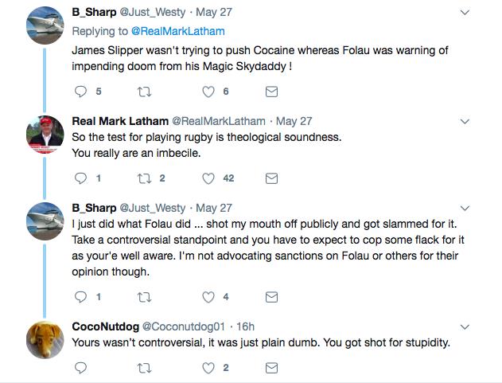Retweet CocoNutdog's tweet
The image size is (502, 383).
(x=144, y=368)
